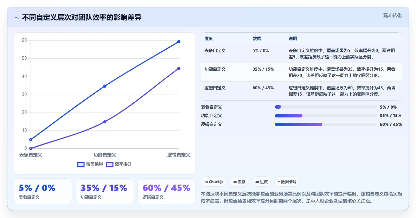The width and height of the screenshot is (416, 218).
Task: Click the 逻辑自定义 explanation text in table
Action: coord(342,91)
